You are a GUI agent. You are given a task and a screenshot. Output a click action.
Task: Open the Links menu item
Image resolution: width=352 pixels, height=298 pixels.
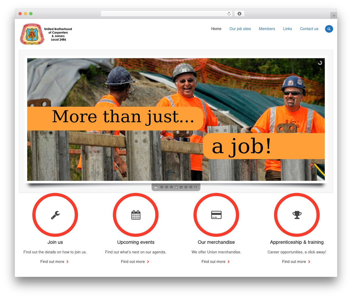tap(287, 29)
